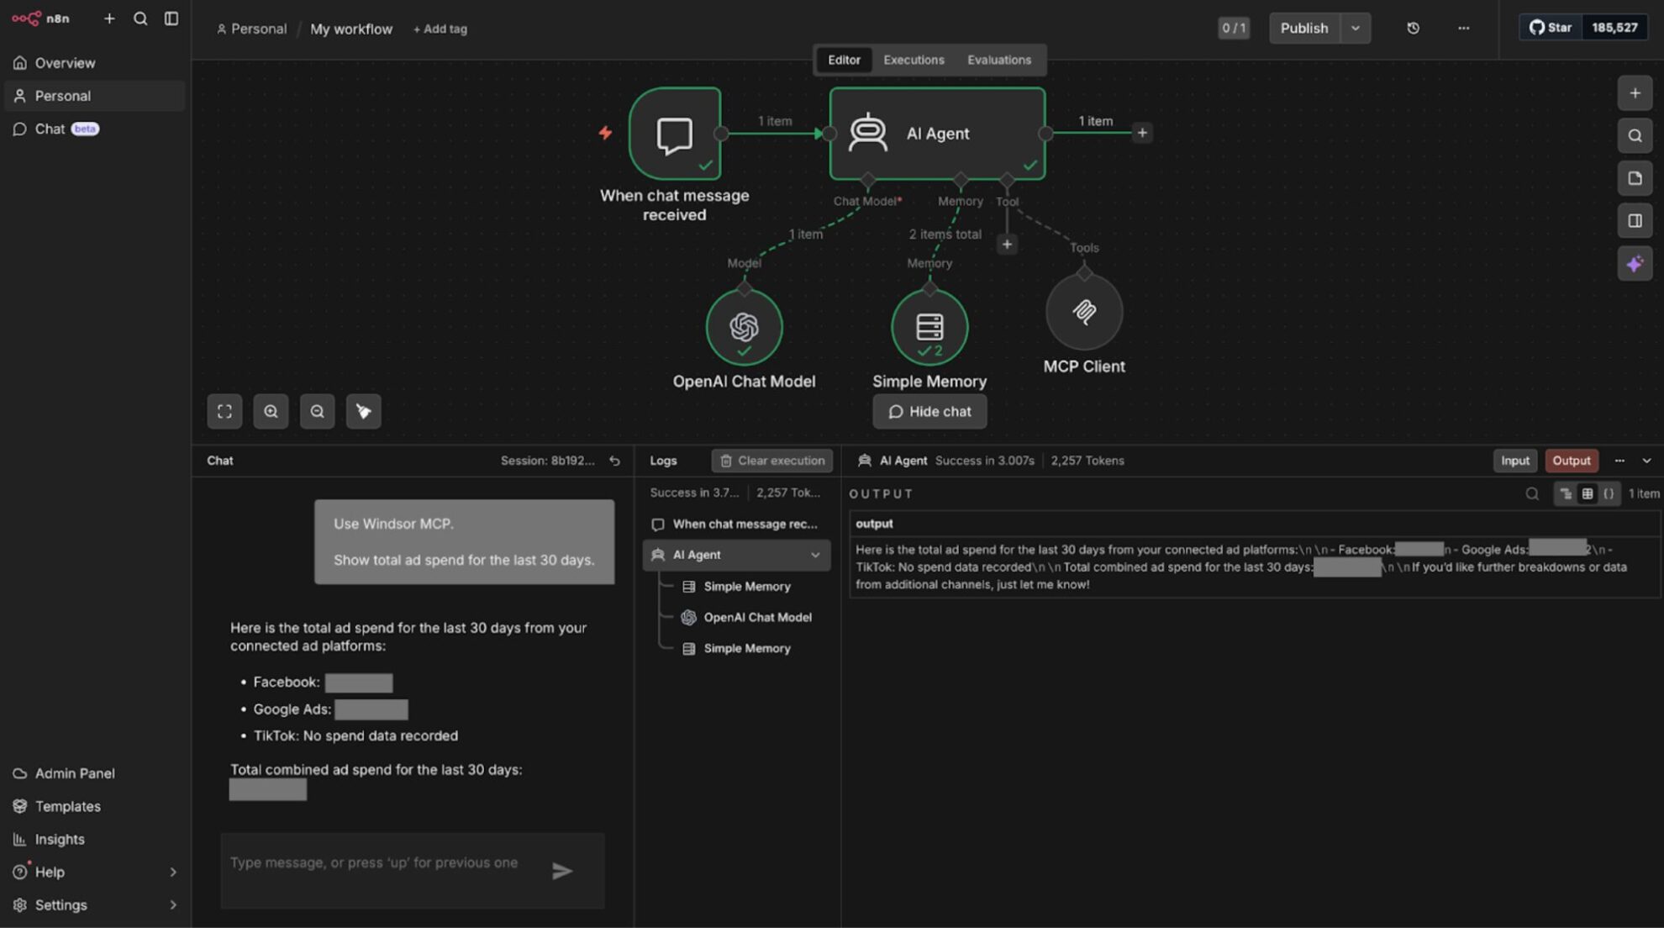Switch to Editor tab

pyautogui.click(x=844, y=60)
